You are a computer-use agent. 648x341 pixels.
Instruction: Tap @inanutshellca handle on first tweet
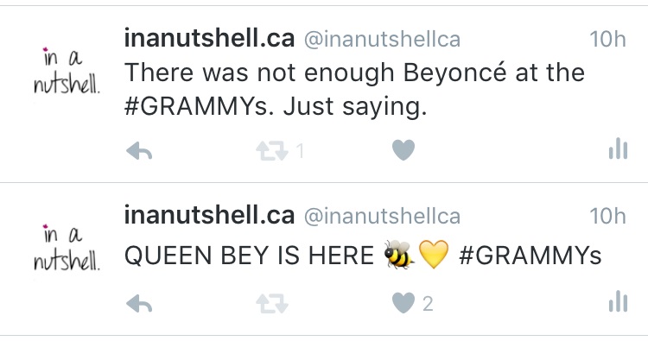[x=382, y=40]
